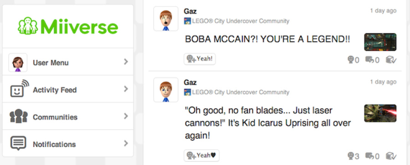Click the Gaz username on second post
The image size is (410, 165).
pos(190,82)
